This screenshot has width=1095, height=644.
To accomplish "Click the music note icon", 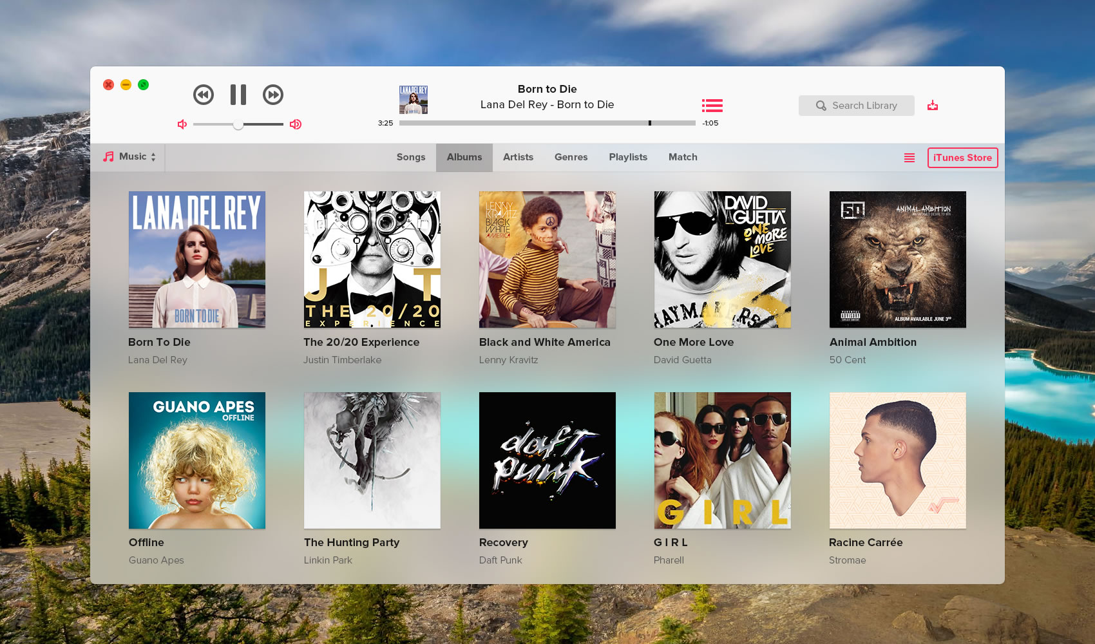I will coord(108,156).
